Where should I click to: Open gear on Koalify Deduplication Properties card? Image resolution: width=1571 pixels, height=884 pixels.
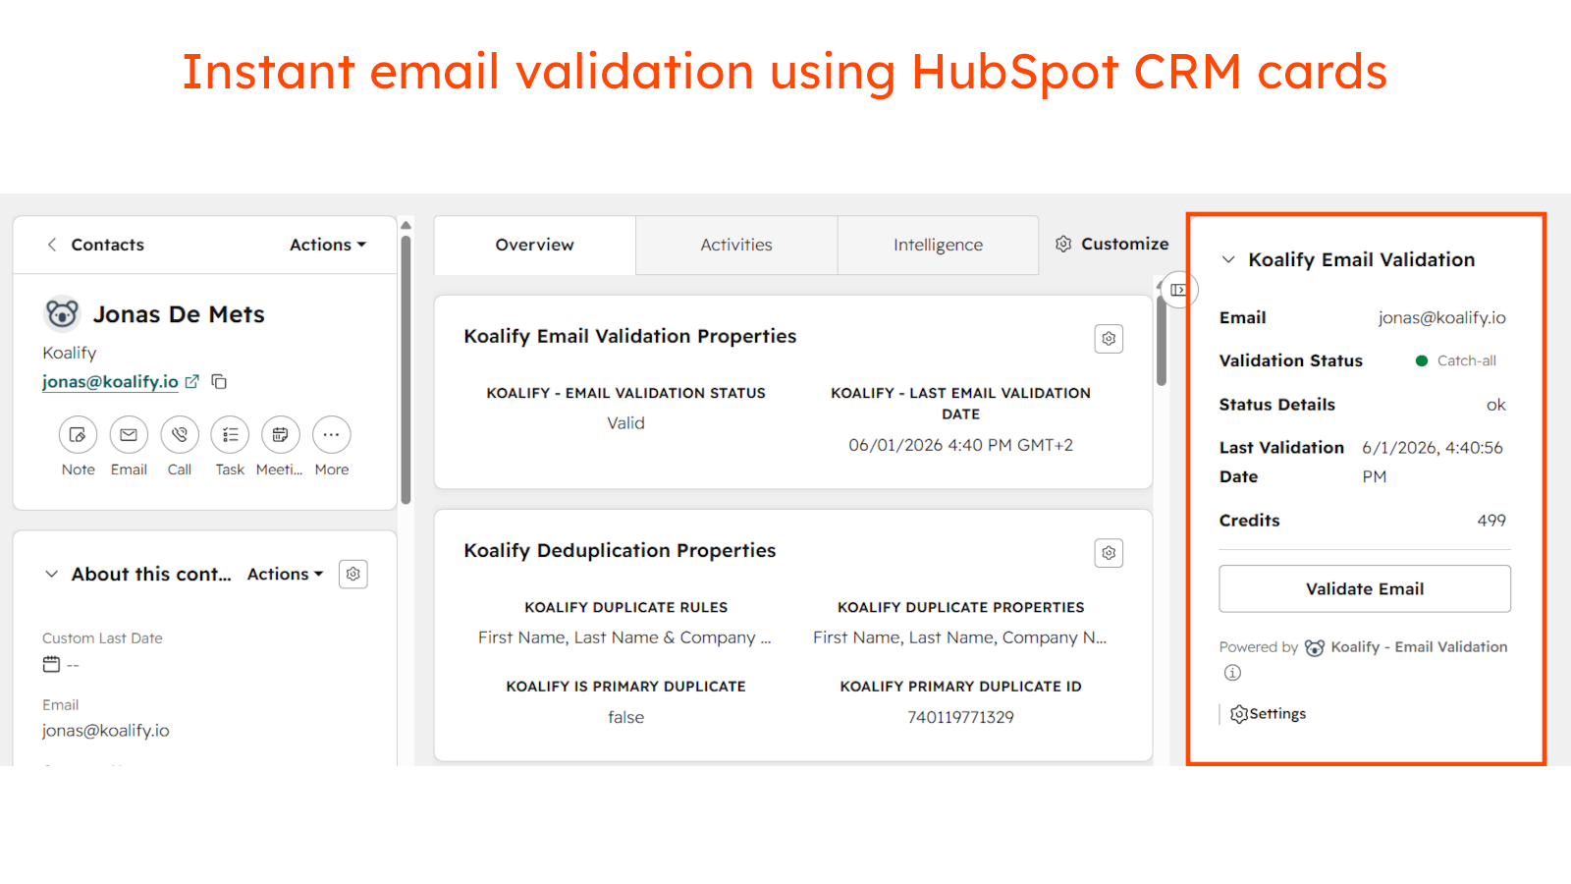(1109, 553)
